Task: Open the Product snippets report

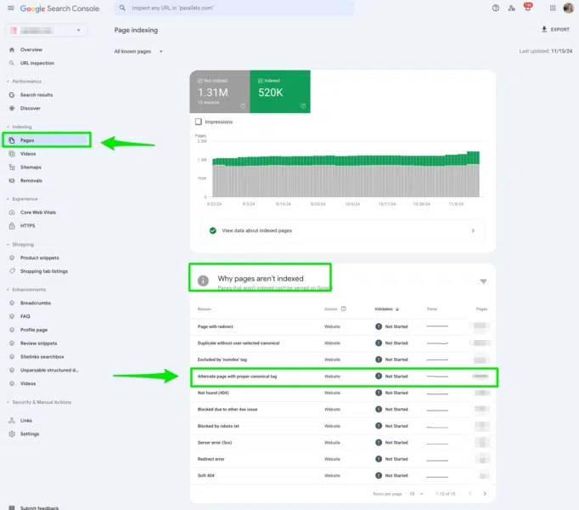Action: 40,258
